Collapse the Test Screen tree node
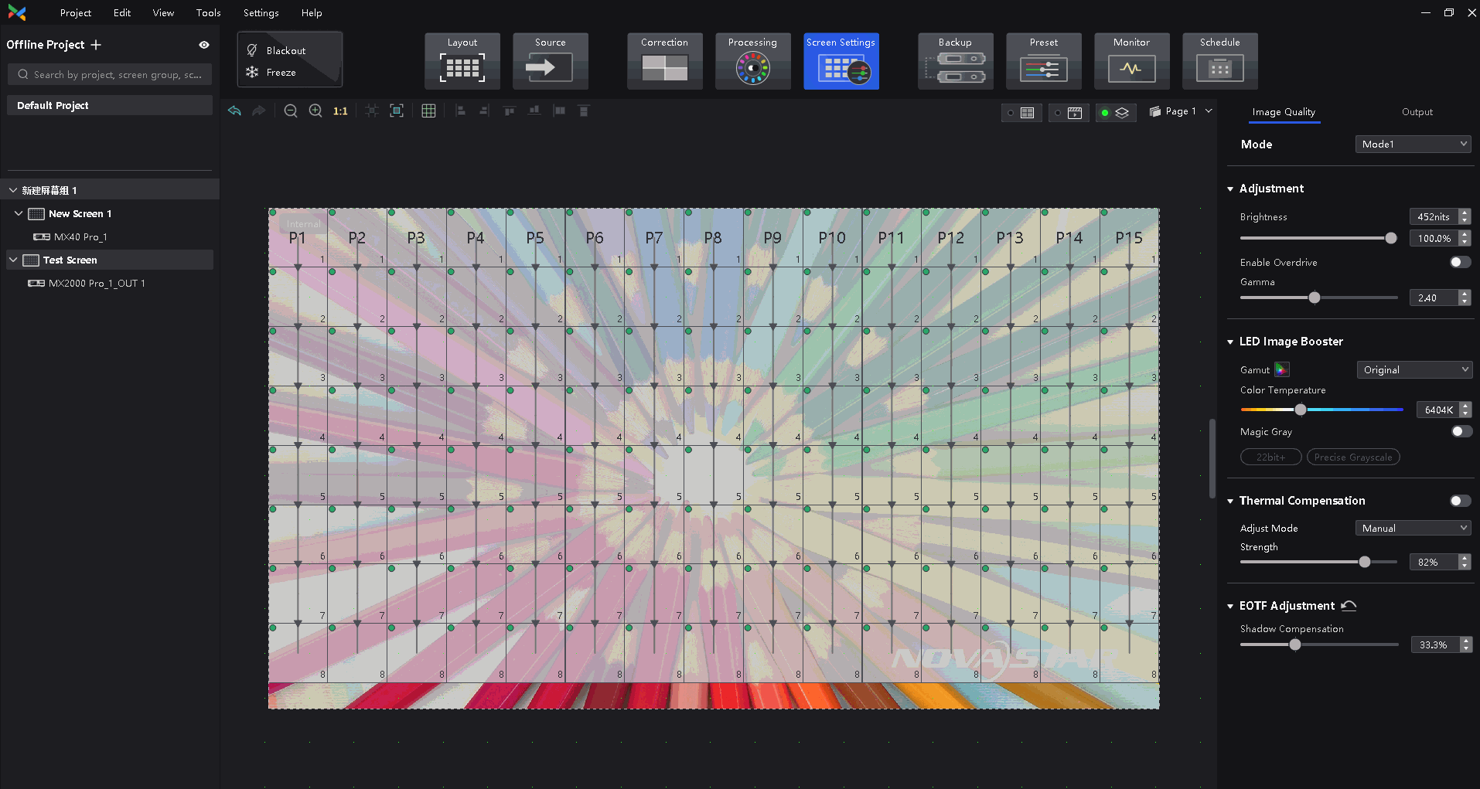Viewport: 1480px width, 789px height. pyautogui.click(x=13, y=260)
